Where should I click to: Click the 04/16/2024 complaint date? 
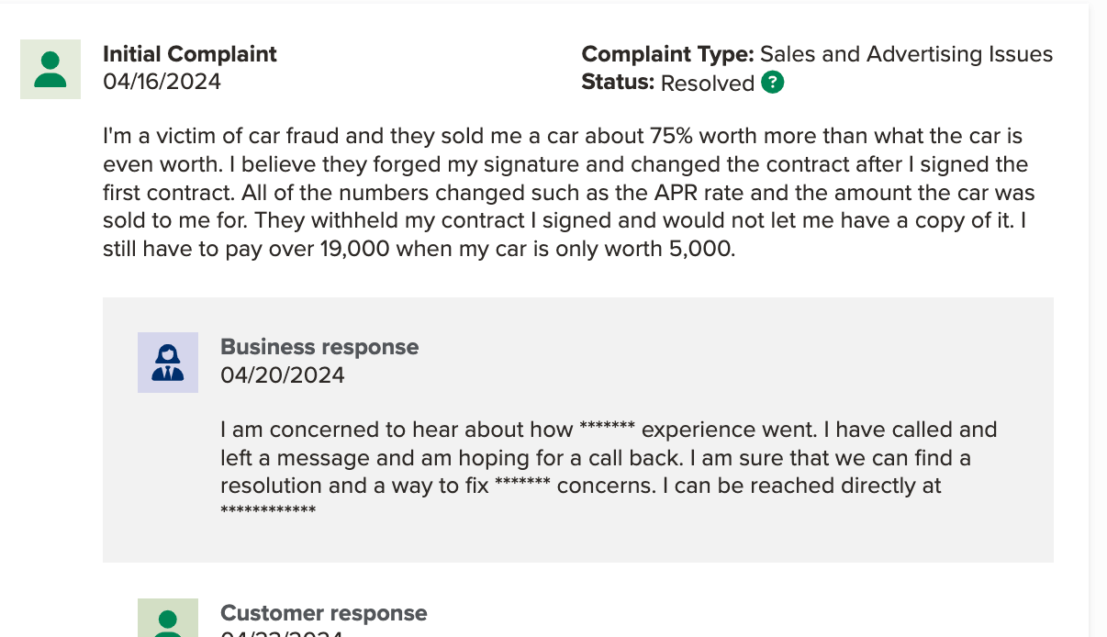pos(162,82)
